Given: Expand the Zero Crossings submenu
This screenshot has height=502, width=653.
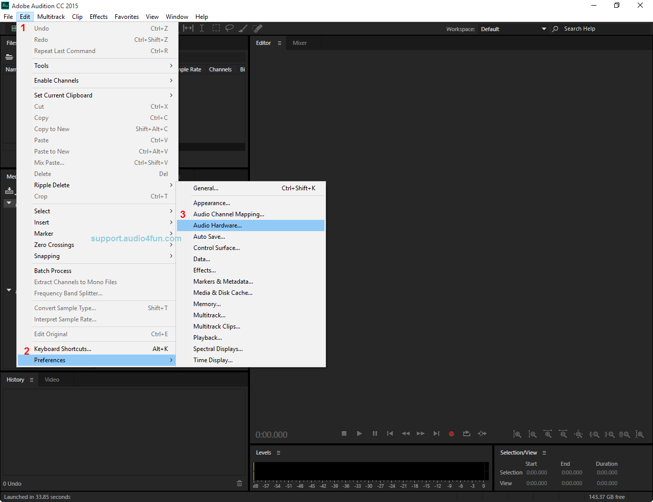Looking at the screenshot, I should point(97,245).
